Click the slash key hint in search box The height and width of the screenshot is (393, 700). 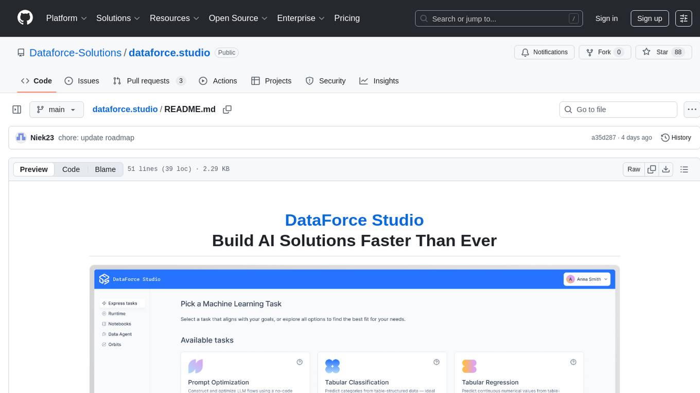573,19
